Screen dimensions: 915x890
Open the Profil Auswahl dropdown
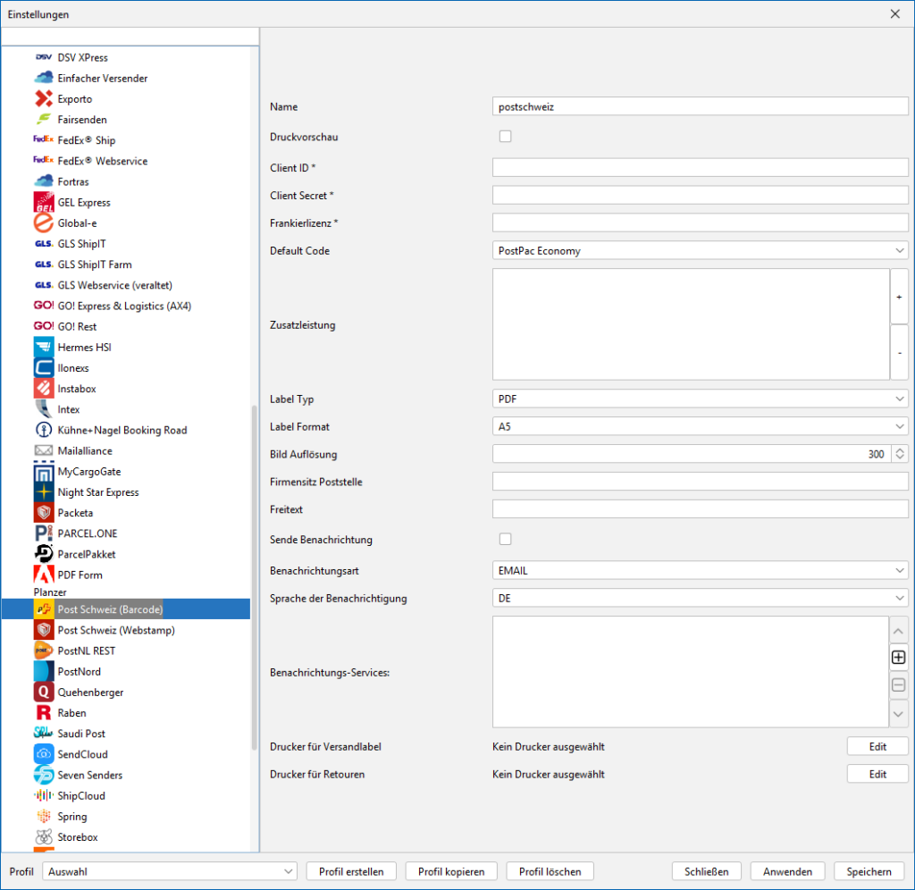[x=169, y=871]
